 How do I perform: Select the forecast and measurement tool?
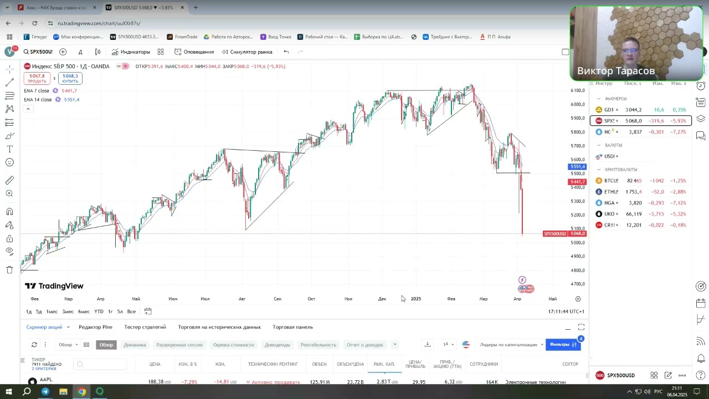[9, 122]
